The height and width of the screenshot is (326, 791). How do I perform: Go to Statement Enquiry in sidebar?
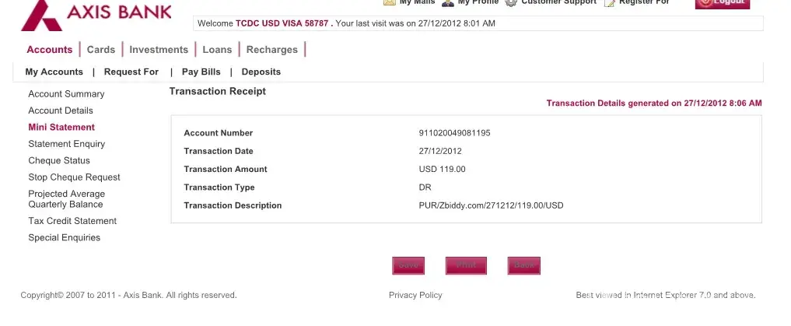(66, 144)
